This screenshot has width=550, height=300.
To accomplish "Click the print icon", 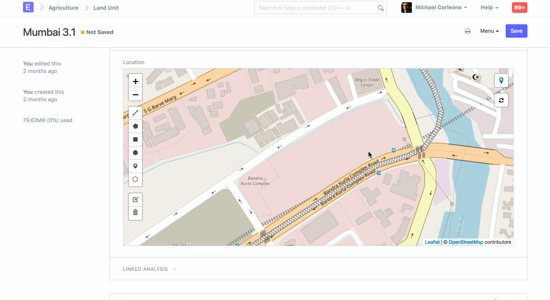I will click(468, 31).
